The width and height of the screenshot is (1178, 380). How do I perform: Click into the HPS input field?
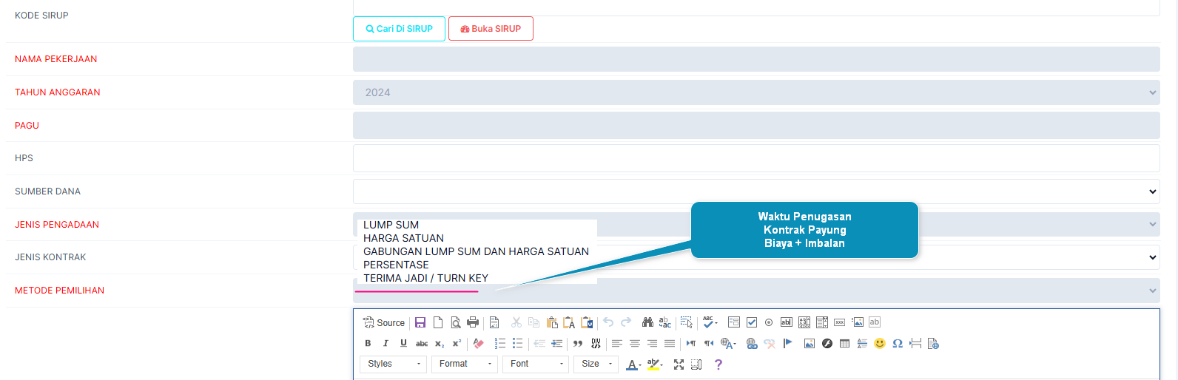click(755, 158)
